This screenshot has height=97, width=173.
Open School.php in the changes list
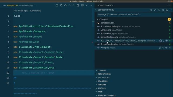106,30
